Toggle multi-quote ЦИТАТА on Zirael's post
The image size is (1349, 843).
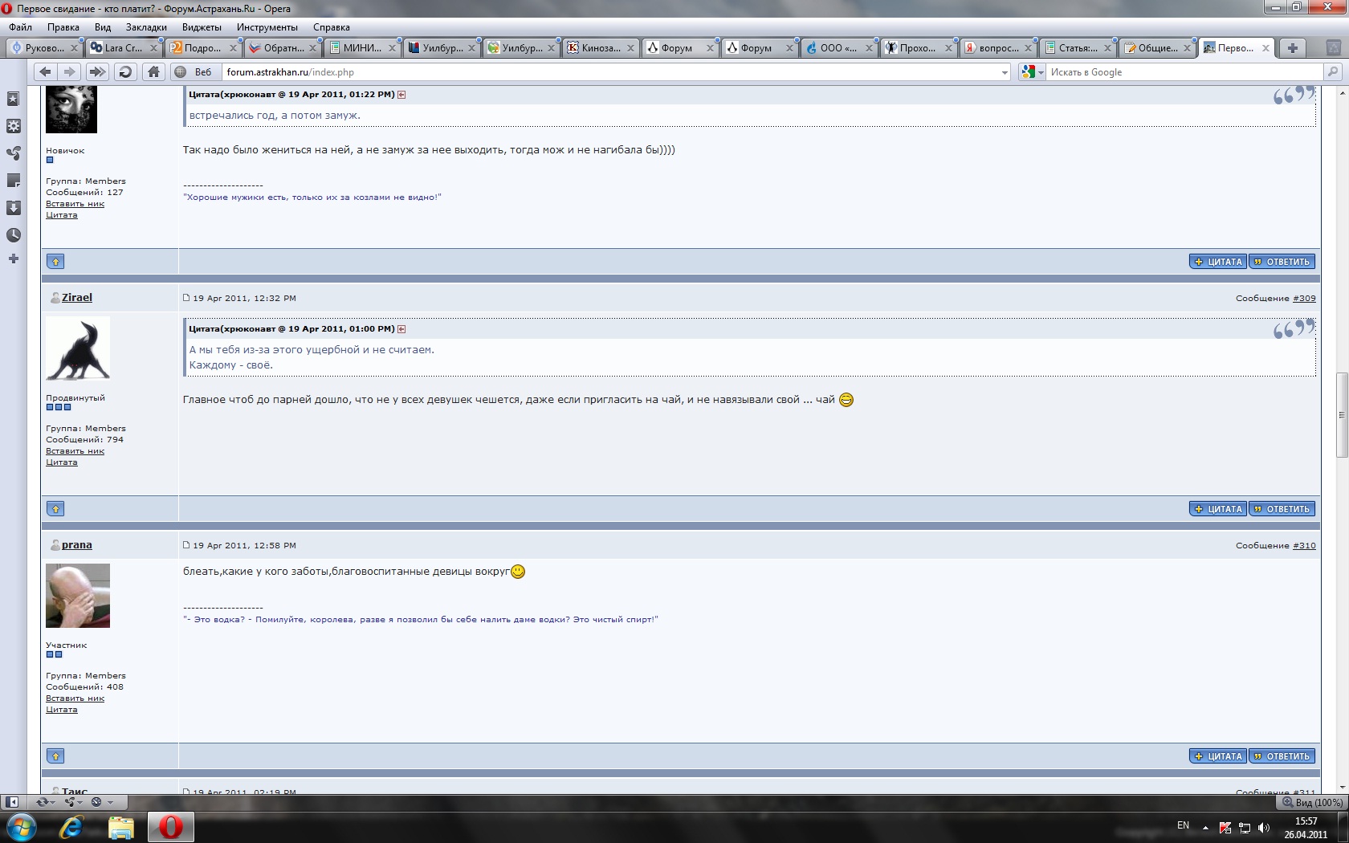click(1218, 509)
